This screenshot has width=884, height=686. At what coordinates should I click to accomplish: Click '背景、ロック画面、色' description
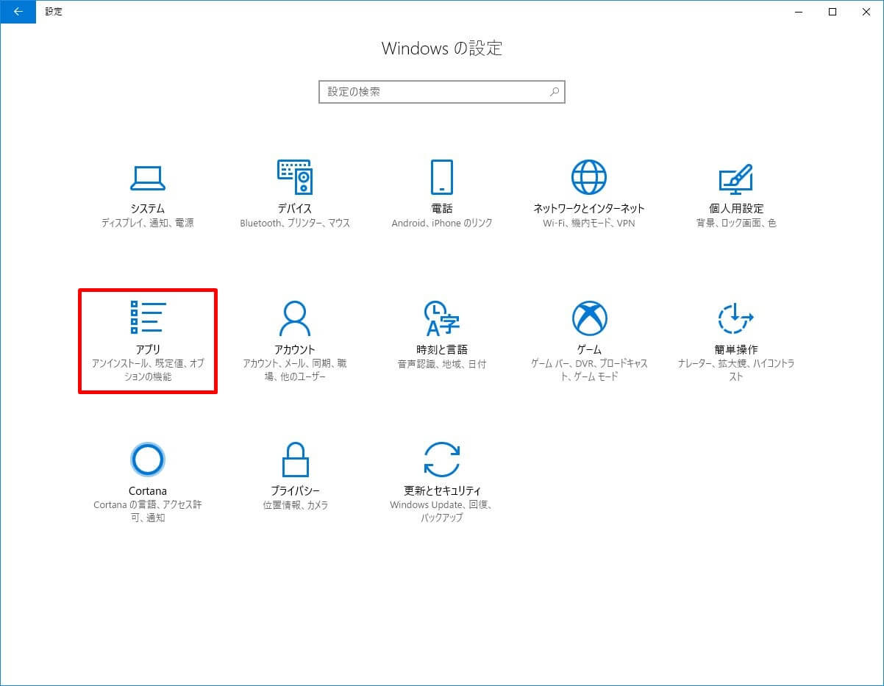coord(736,223)
